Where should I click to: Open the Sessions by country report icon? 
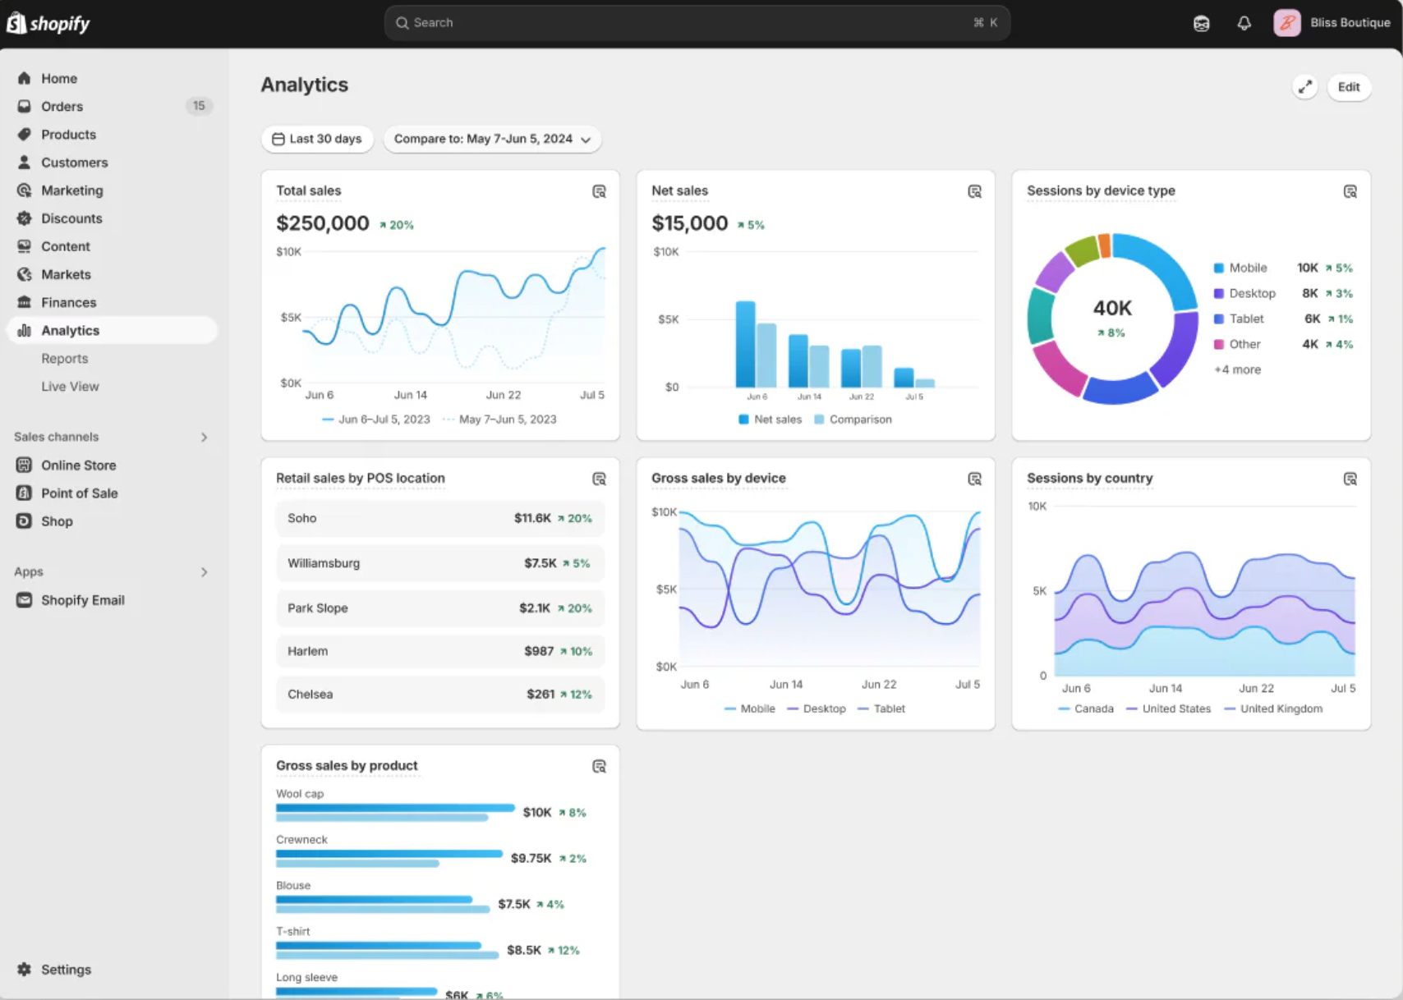[1350, 479]
